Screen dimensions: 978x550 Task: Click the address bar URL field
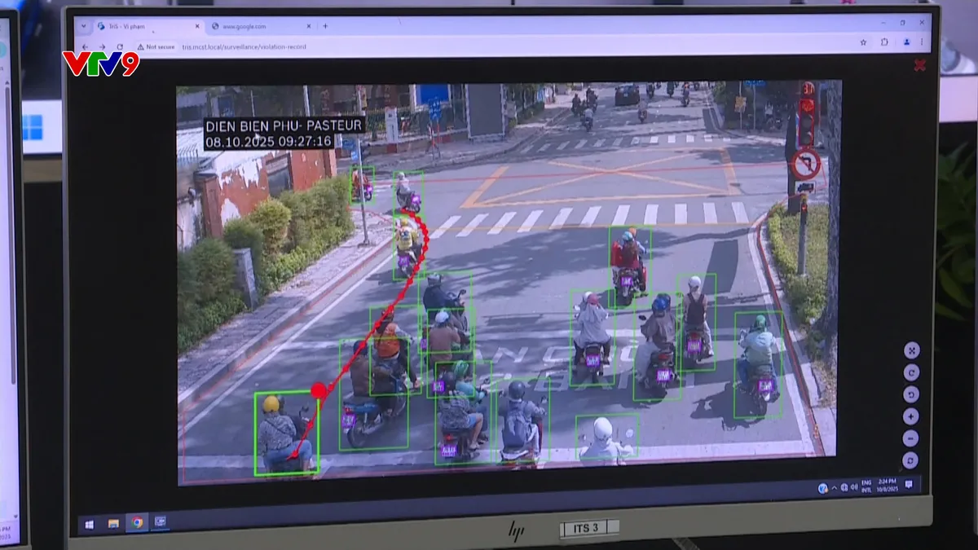point(244,47)
